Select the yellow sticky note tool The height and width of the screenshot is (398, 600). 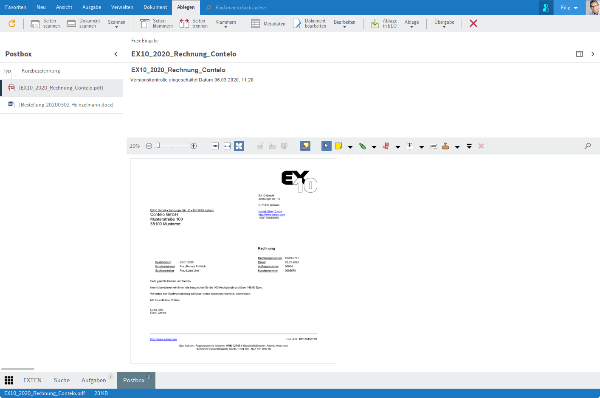[x=338, y=146]
